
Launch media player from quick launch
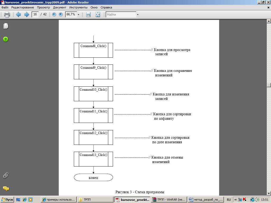[30, 200]
